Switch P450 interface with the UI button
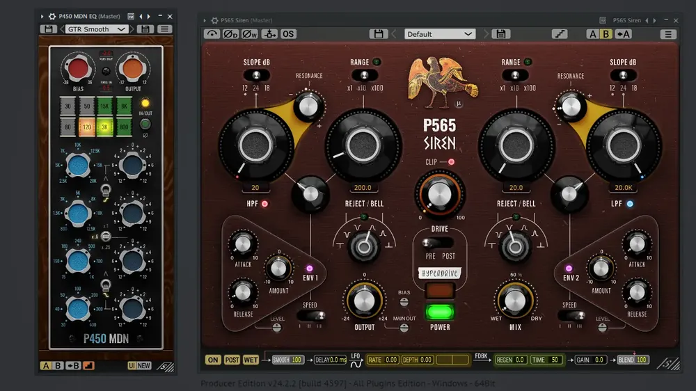Viewport: 696px width, 391px height. (132, 366)
